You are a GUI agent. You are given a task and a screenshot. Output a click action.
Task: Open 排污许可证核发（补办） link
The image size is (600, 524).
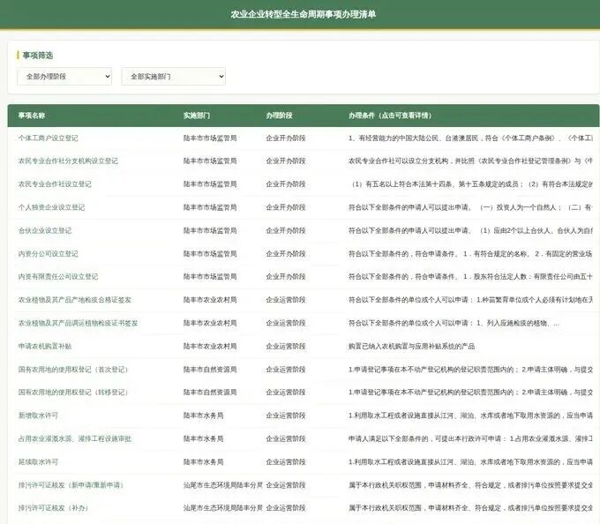pyautogui.click(x=53, y=508)
